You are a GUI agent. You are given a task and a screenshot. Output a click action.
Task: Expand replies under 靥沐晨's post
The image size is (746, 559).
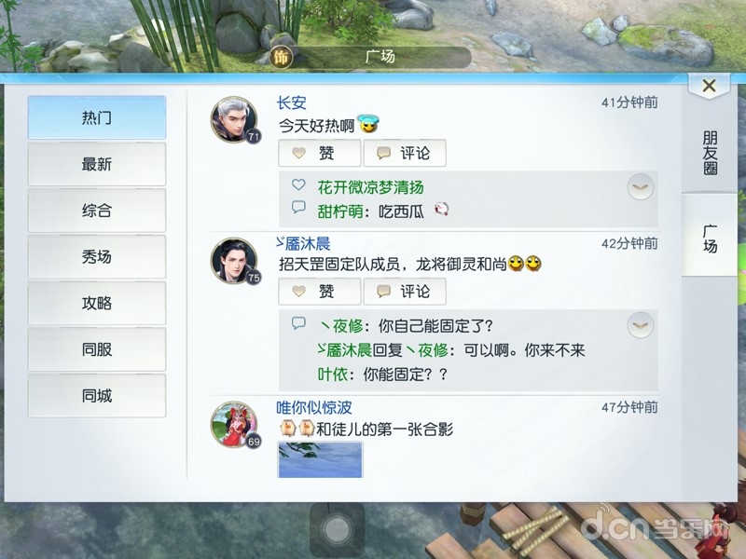pyautogui.click(x=641, y=325)
